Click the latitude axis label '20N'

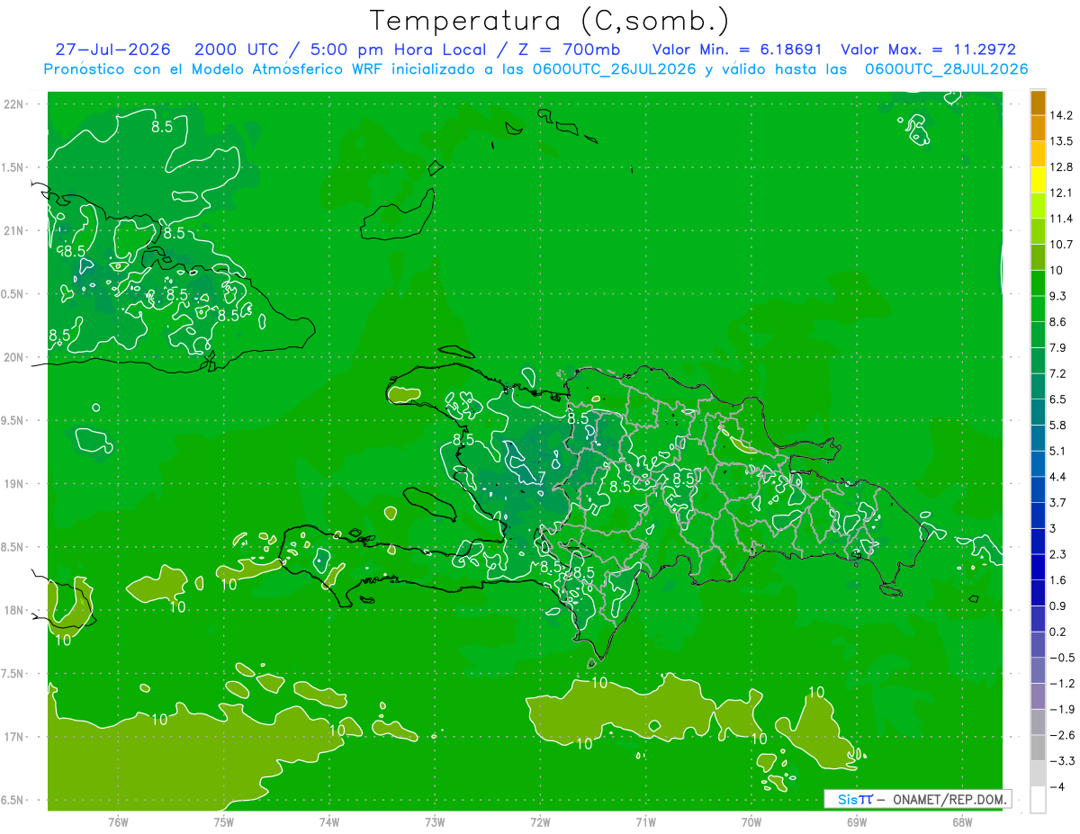click(13, 357)
